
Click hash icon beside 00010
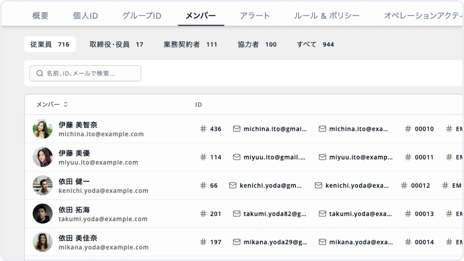click(408, 129)
